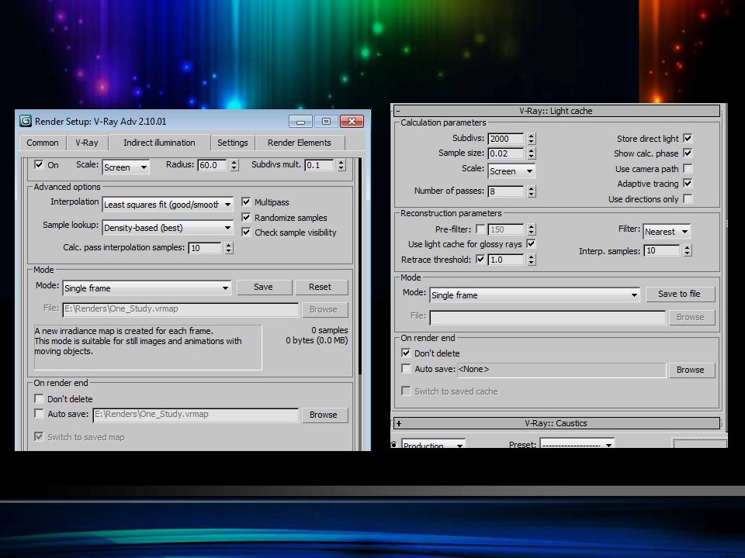The height and width of the screenshot is (558, 745).
Task: Minimize the Render Setup window
Action: click(x=301, y=122)
